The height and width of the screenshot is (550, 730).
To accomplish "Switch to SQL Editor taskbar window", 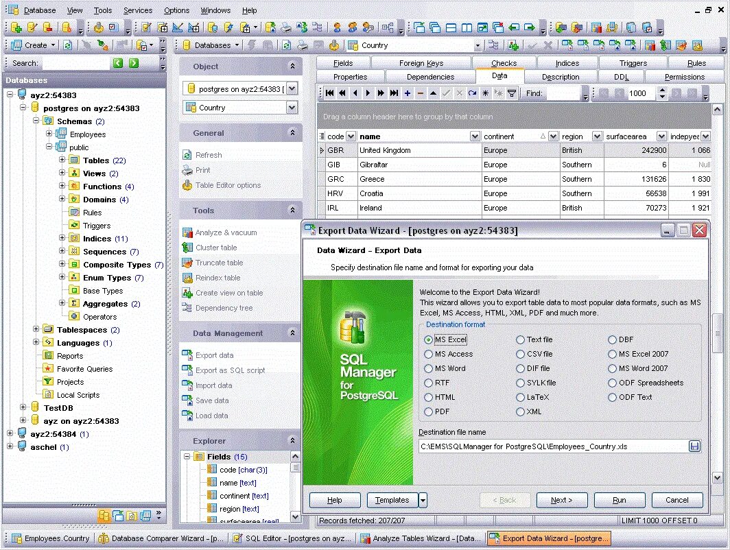I will (294, 538).
